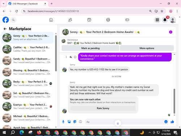This screenshot has height=136, width=181.
Task: Click Rate Sonny button
Action: coord(103,108)
